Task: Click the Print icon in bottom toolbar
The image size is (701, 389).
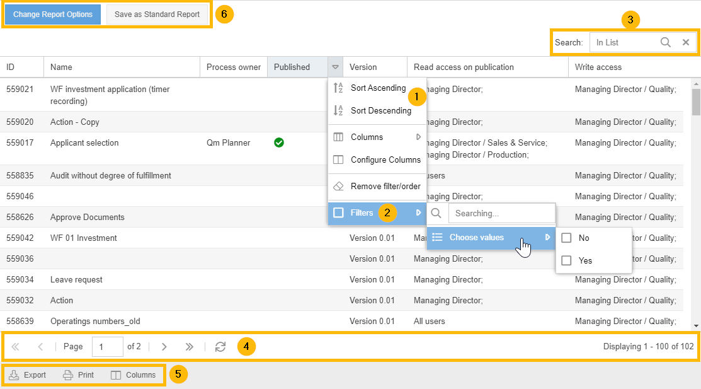Action: (78, 375)
